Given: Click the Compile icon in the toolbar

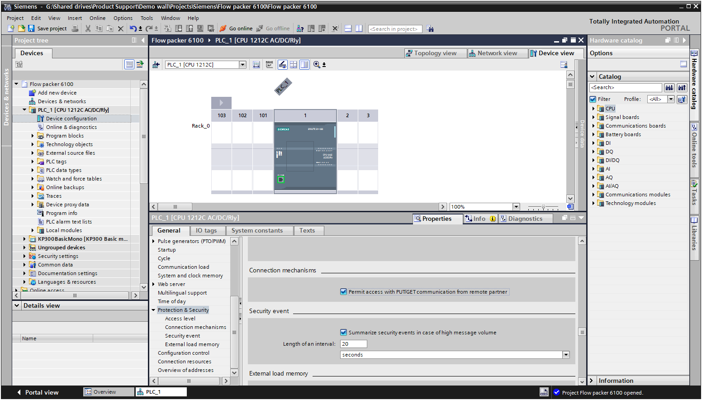Looking at the screenshot, I should (168, 29).
